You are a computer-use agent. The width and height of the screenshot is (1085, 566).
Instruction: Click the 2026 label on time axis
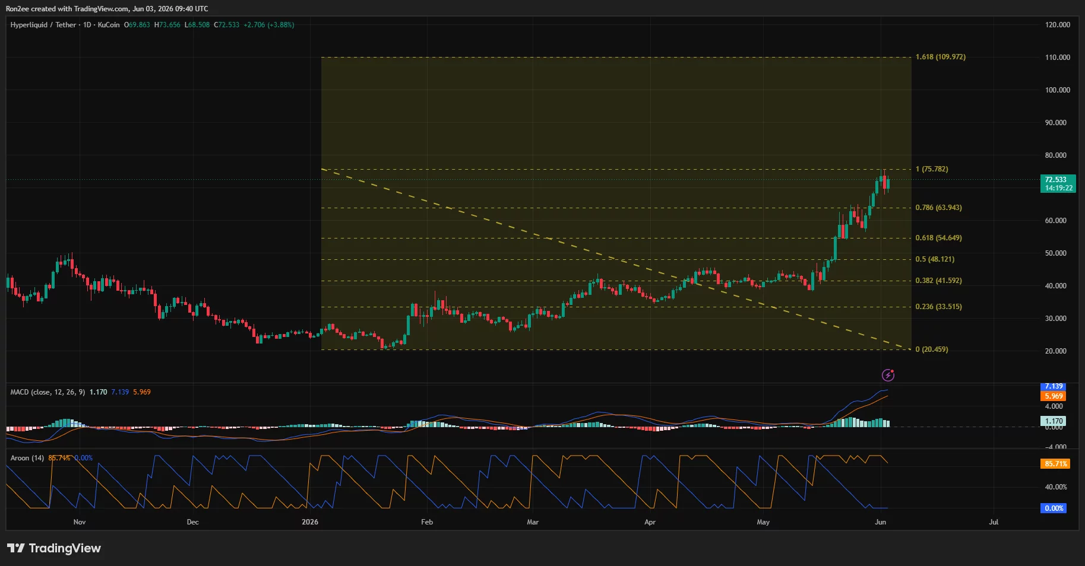point(310,522)
